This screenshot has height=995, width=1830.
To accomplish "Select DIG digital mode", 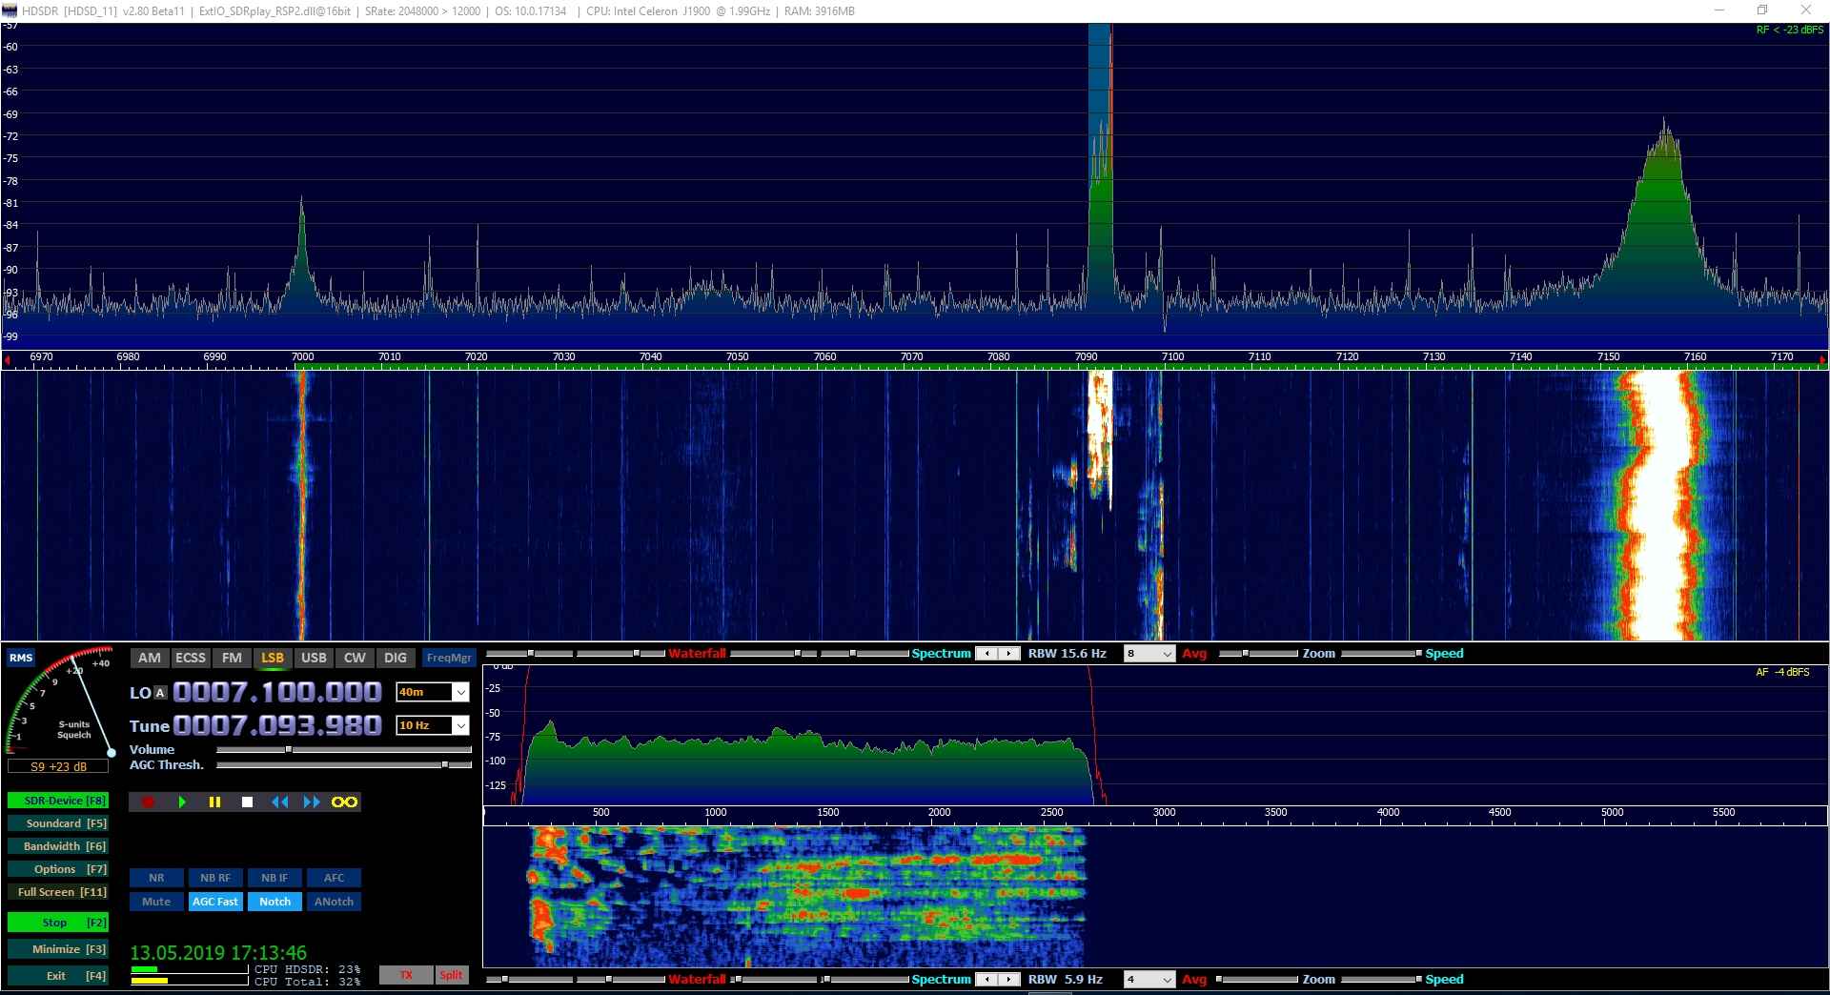I will tap(396, 658).
